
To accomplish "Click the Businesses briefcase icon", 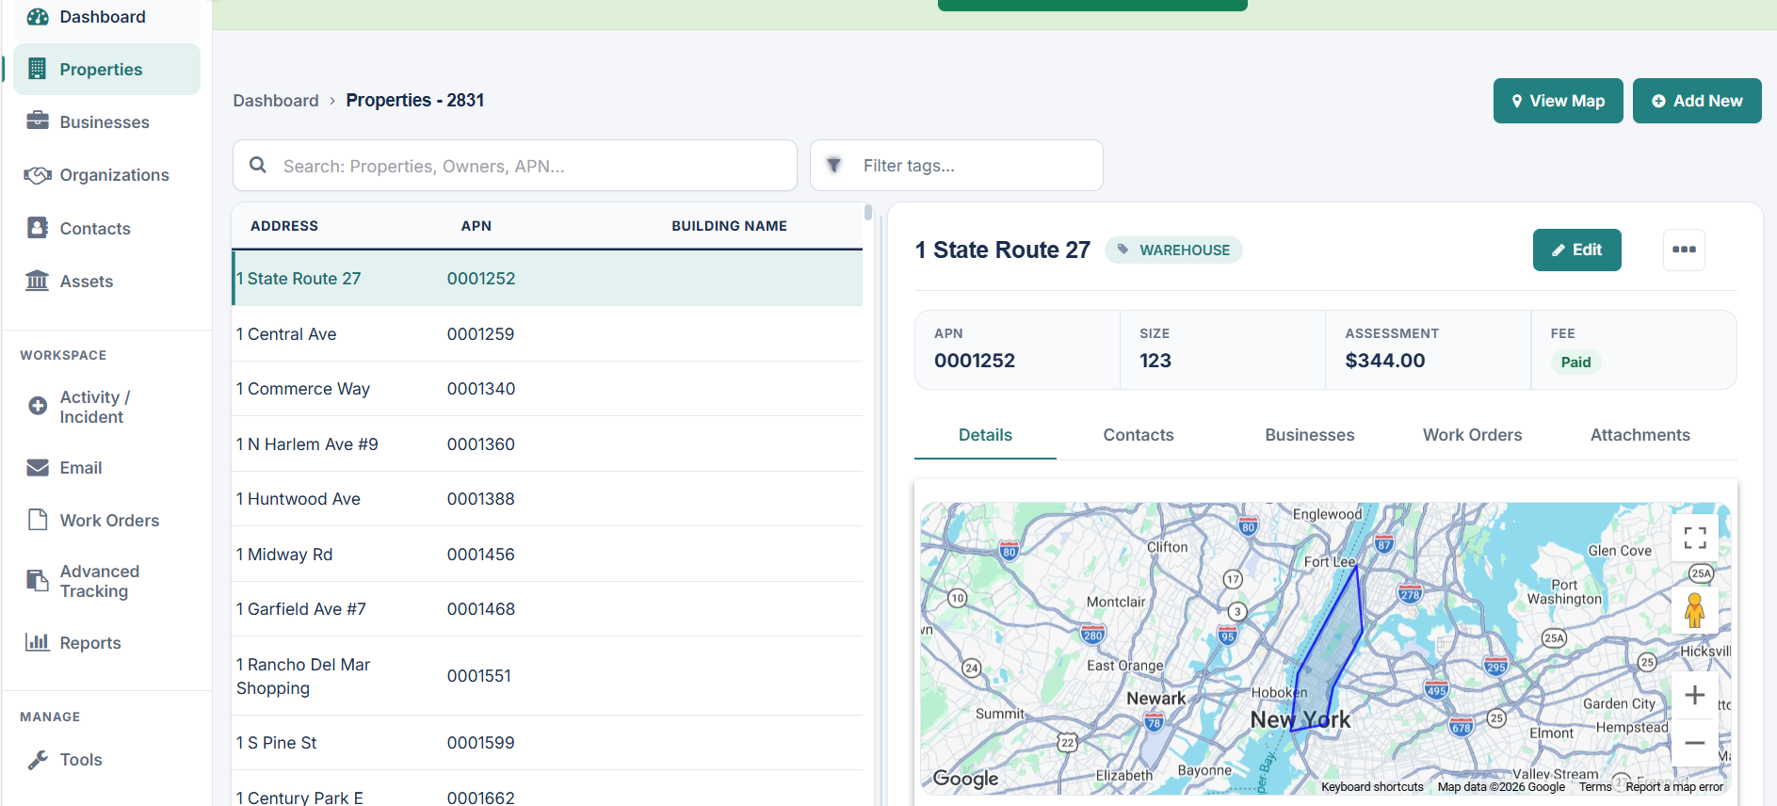I will coord(38,121).
